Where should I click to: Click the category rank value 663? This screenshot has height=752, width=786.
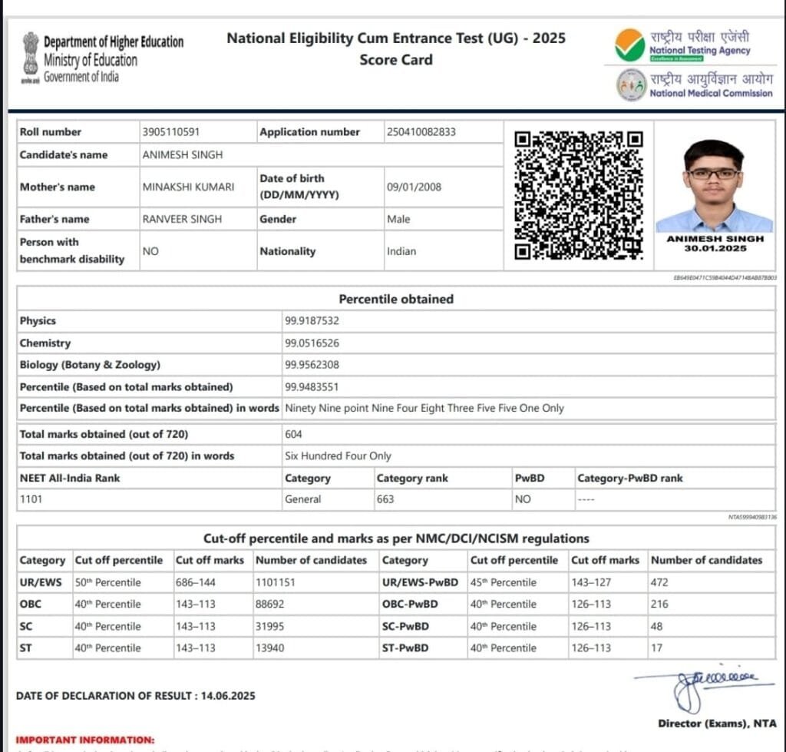385,499
